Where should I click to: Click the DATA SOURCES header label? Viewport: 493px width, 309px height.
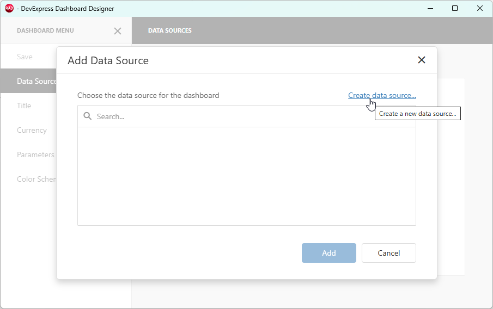click(x=170, y=30)
